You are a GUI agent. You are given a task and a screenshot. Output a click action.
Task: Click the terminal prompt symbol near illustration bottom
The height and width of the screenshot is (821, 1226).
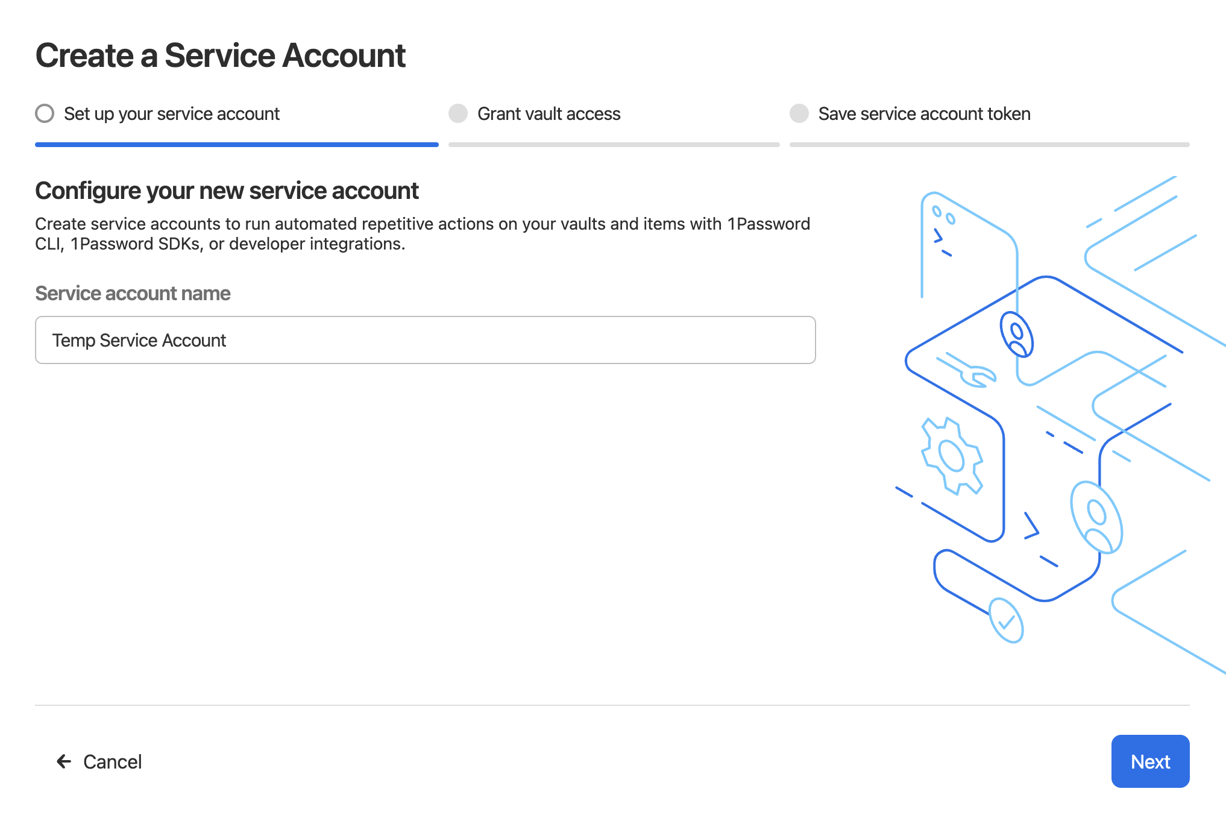pyautogui.click(x=1032, y=526)
